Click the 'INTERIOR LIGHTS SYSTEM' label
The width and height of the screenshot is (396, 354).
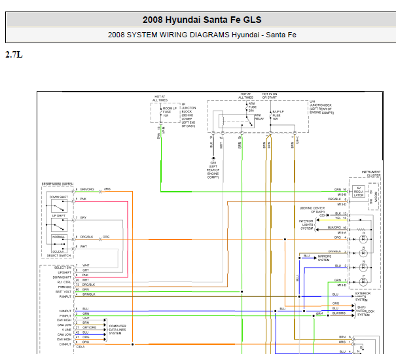[x=306, y=224]
